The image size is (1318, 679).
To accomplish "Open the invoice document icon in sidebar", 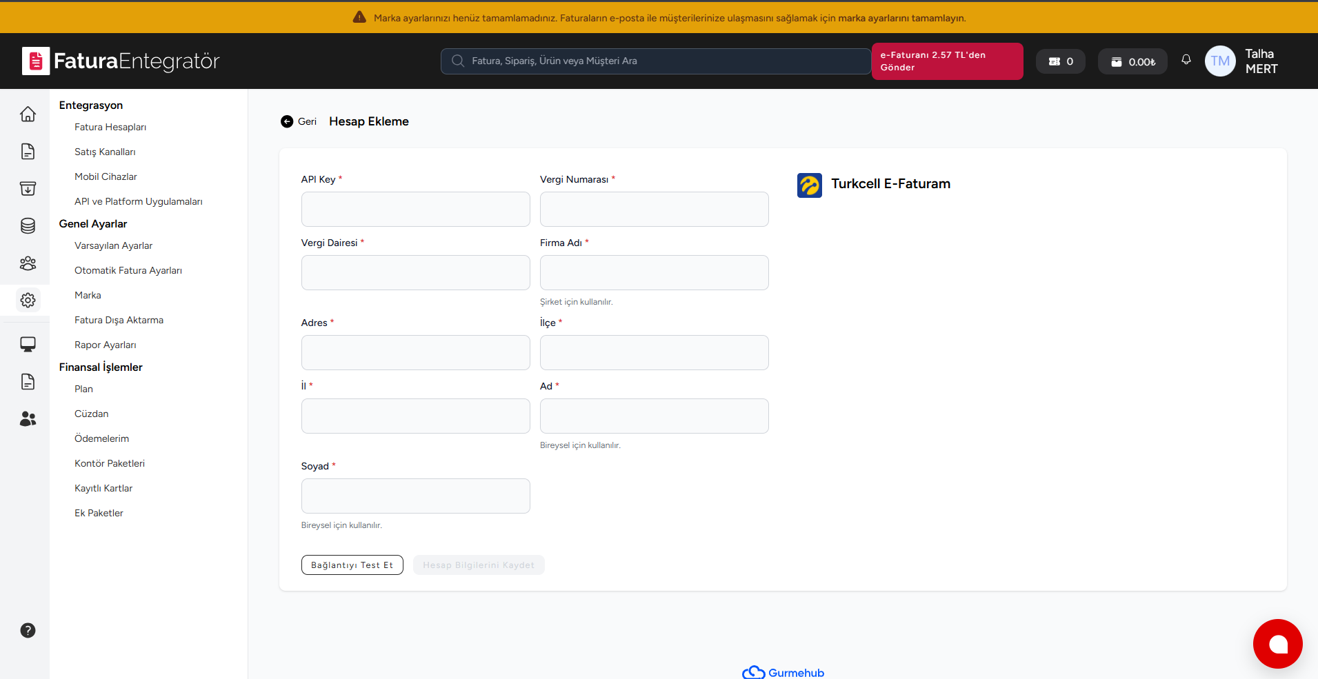I will point(28,151).
